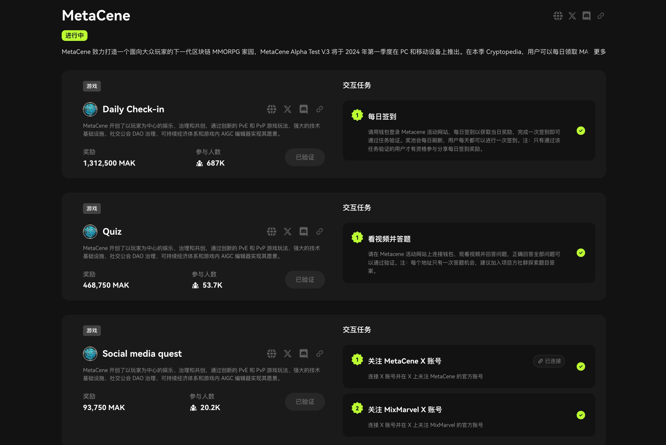Open Discord icon for Daily Check-in
This screenshot has width=666, height=445.
303,109
